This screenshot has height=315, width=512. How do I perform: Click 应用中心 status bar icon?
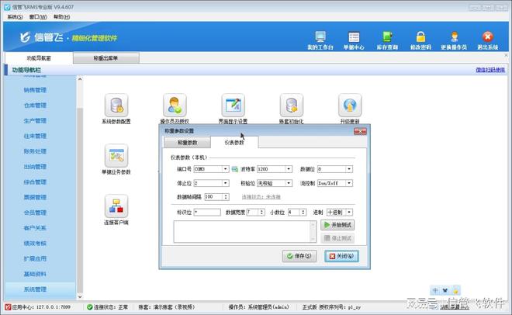[9, 307]
